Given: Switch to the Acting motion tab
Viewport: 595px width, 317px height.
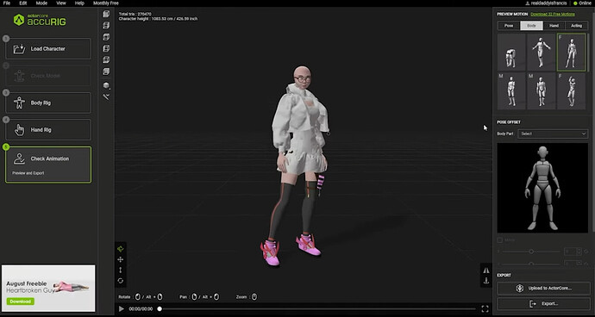Looking at the screenshot, I should pyautogui.click(x=576, y=26).
